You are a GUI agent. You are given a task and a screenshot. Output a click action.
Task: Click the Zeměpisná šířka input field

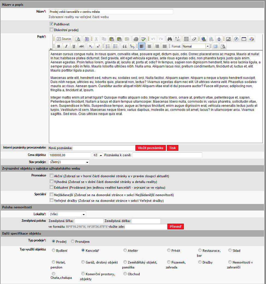(89, 221)
